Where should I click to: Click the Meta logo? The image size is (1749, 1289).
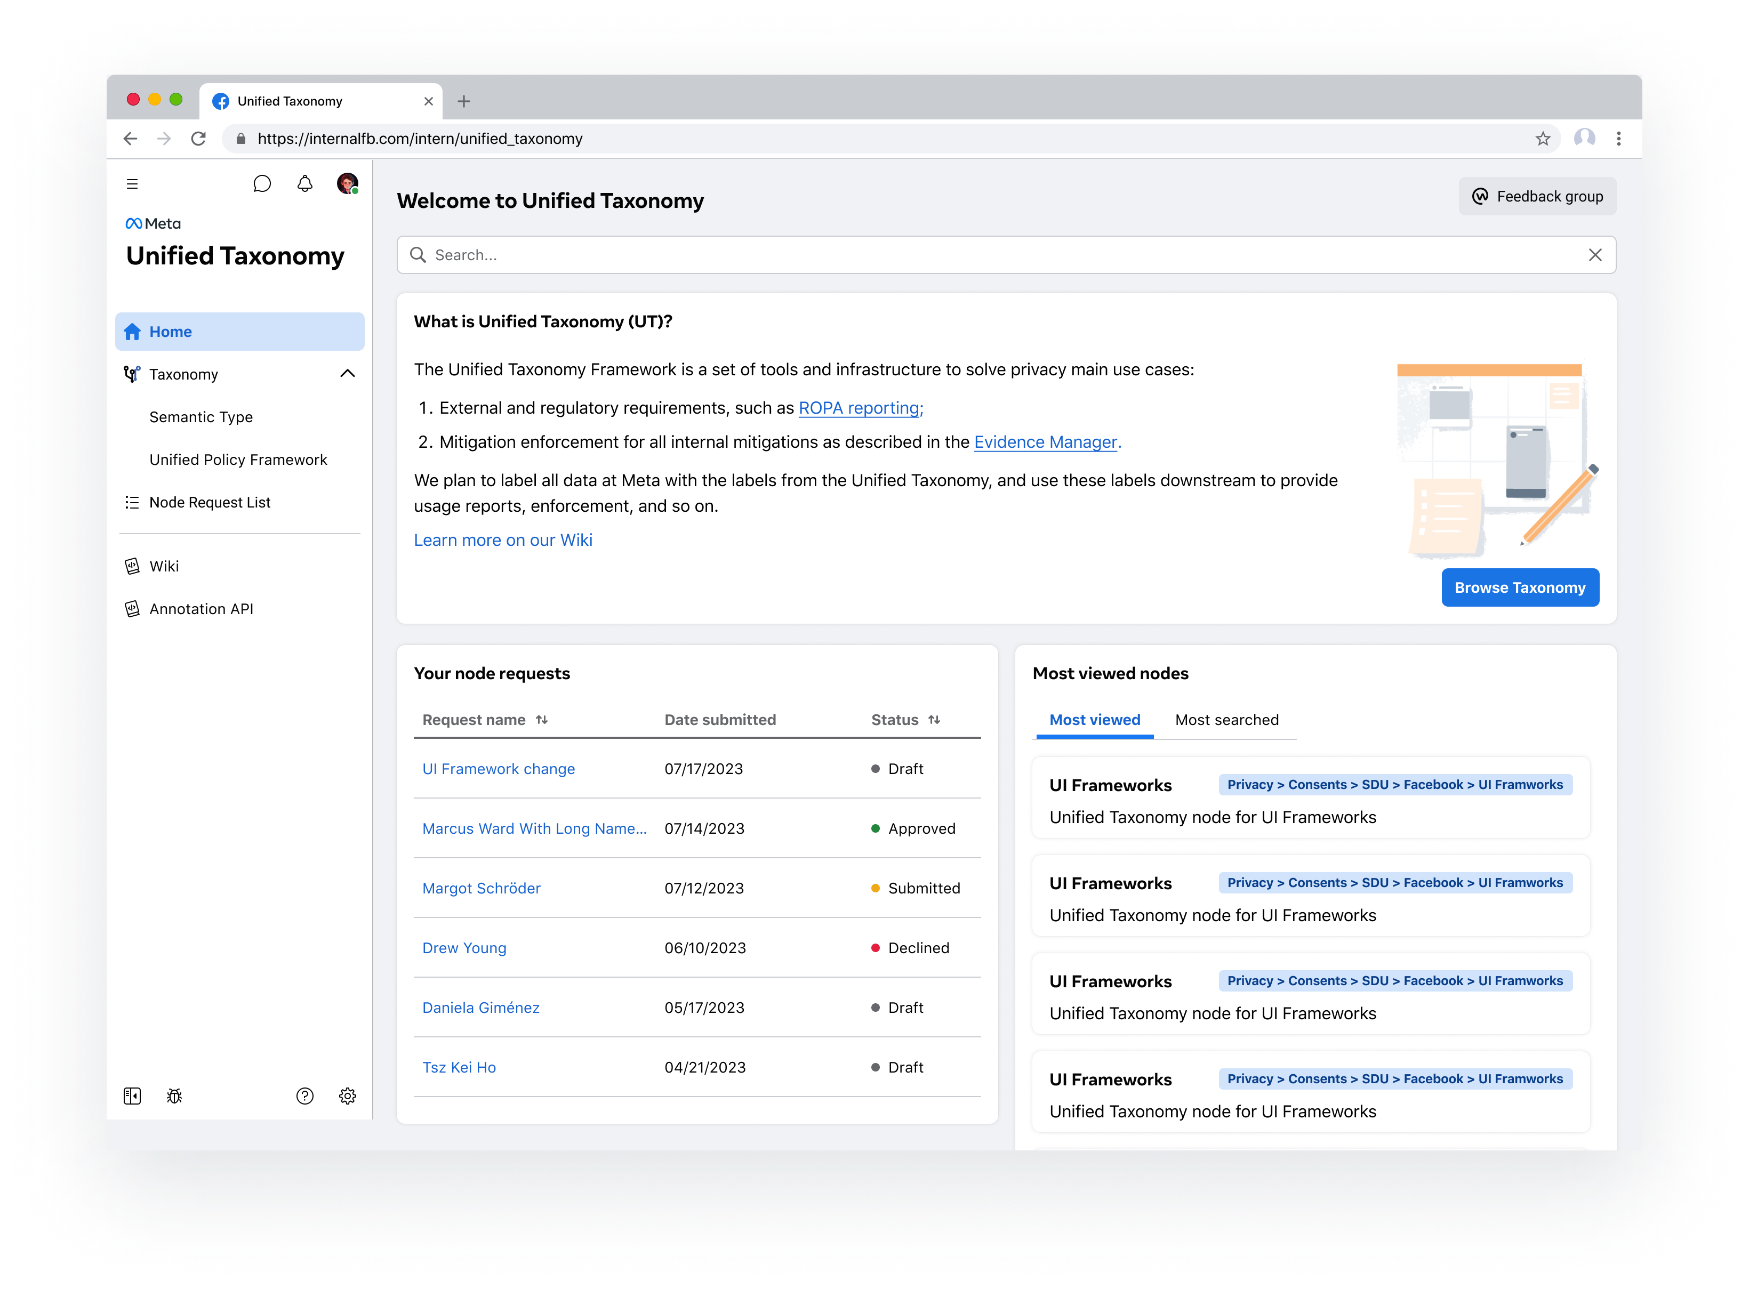[x=153, y=224]
